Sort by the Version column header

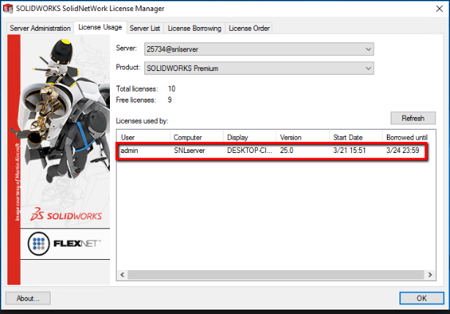click(303, 137)
